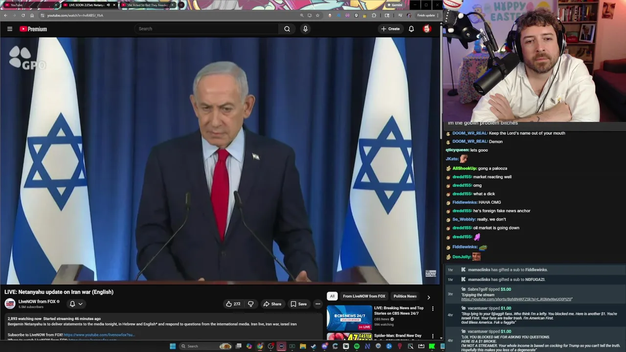Open the YouTube hamburger guide menu
Screen dimensions: 626x352
tap(10, 29)
